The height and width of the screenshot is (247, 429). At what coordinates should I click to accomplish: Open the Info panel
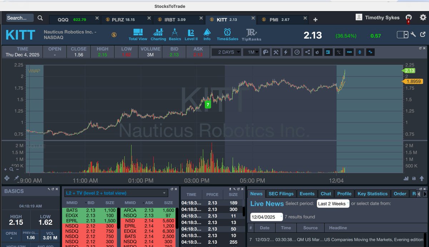207,34
